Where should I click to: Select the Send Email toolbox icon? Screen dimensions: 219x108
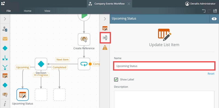tap(5, 39)
